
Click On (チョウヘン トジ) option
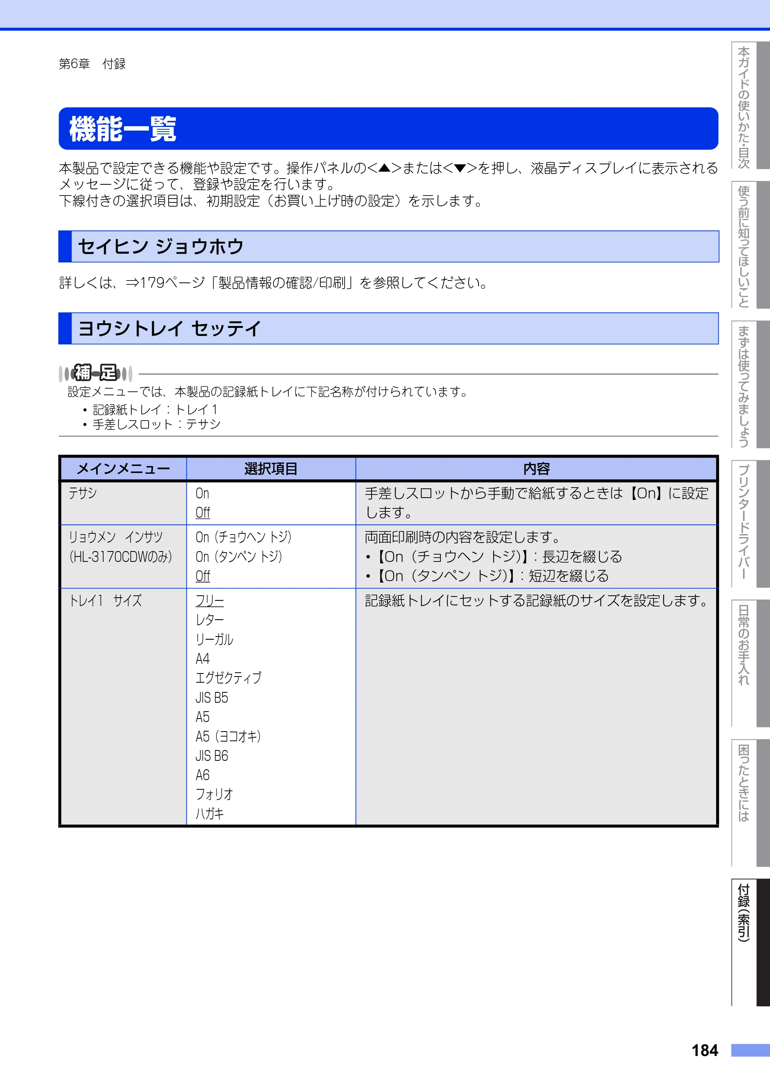coord(244,537)
